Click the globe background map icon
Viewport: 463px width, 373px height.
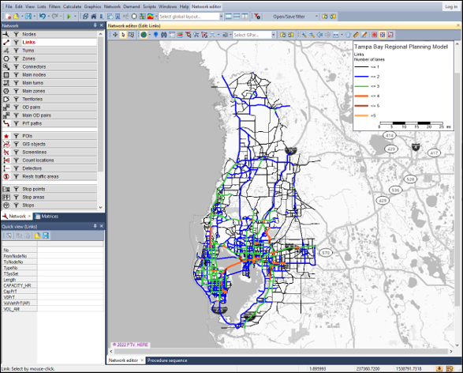(x=144, y=35)
